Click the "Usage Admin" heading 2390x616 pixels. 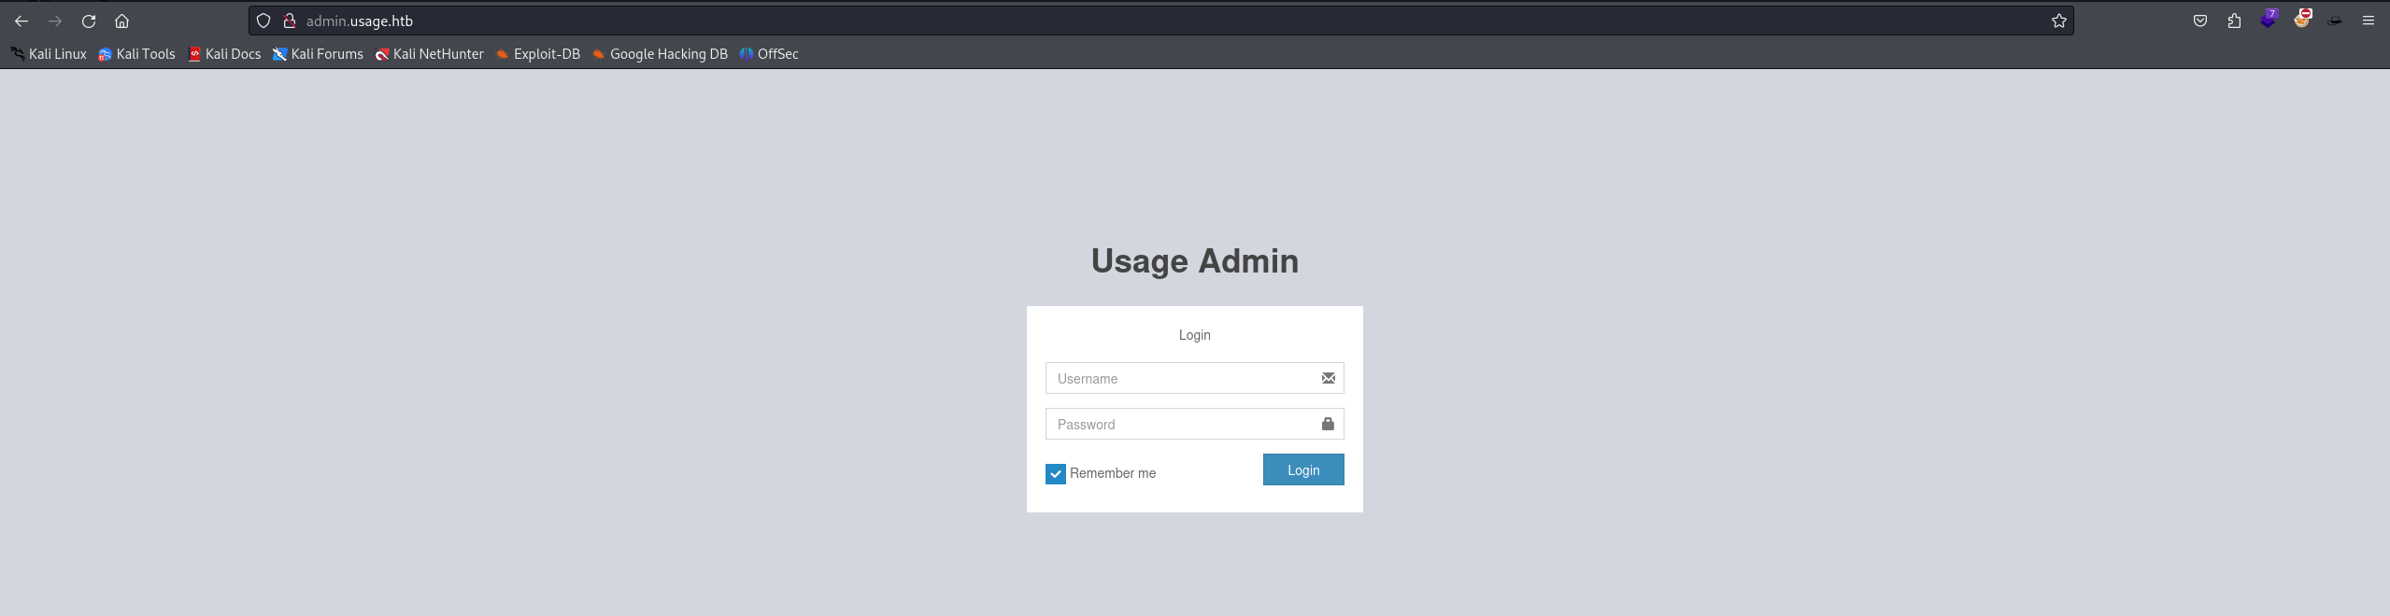[1195, 261]
